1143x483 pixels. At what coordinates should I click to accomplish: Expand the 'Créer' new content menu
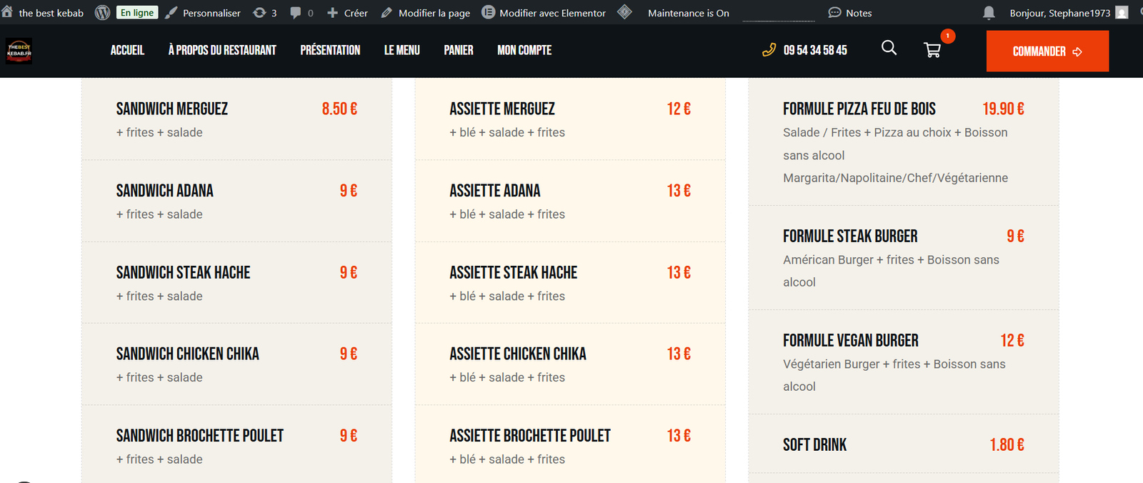(x=347, y=13)
